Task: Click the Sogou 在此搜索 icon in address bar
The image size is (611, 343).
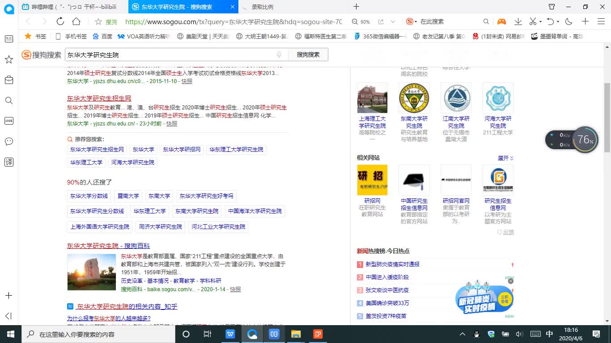Action: coord(409,21)
